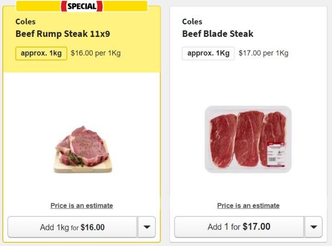
Task: Select the approx. 1Kg tag on Blade Steak
Action: [208, 53]
